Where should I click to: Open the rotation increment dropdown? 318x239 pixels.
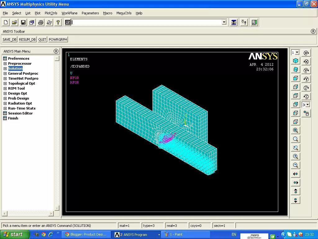tap(308, 105)
